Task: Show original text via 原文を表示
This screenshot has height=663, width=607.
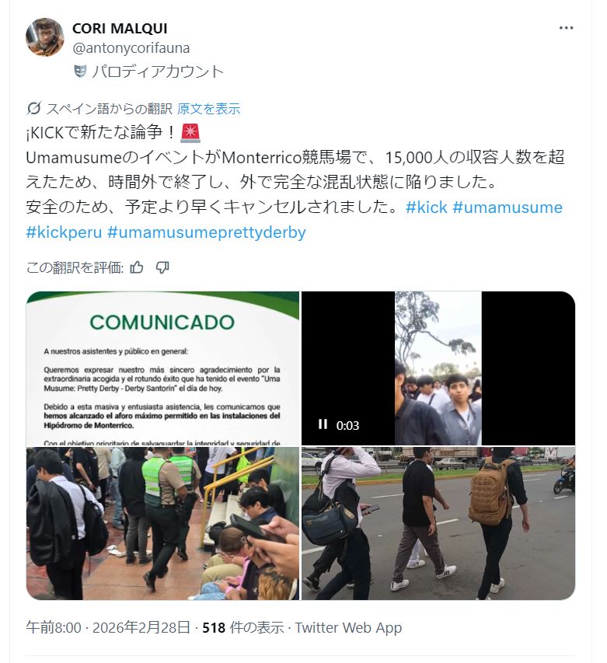Action: pos(209,109)
